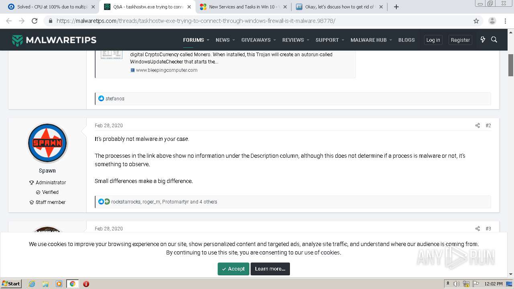Viewport: 514px width, 289px height.
Task: Click the Feb 28, 2020 date on post #2
Action: click(x=109, y=126)
